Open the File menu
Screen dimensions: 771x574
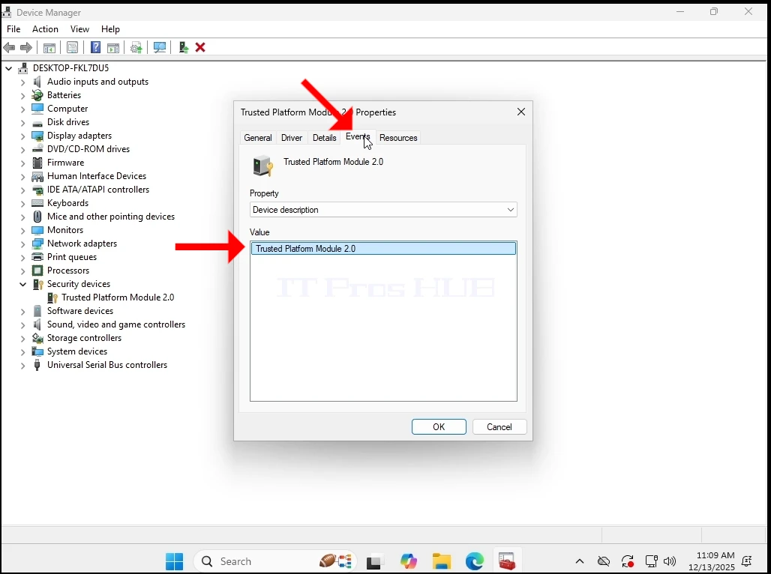(13, 29)
